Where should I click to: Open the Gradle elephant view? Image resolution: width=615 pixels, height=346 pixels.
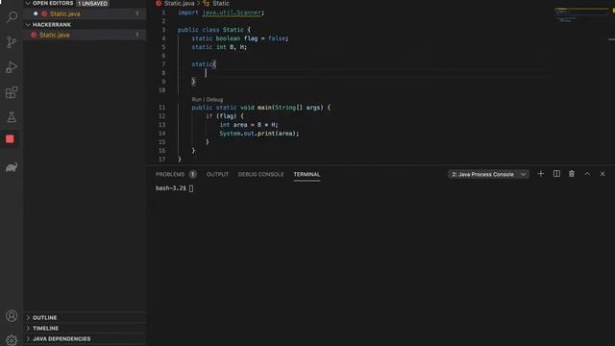click(12, 167)
